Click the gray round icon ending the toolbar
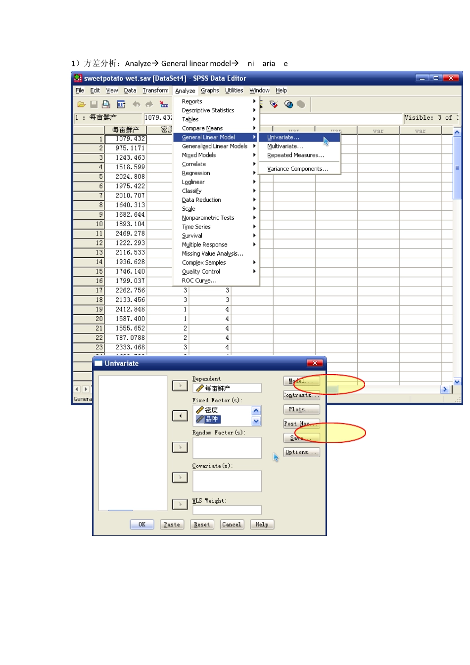 301,104
